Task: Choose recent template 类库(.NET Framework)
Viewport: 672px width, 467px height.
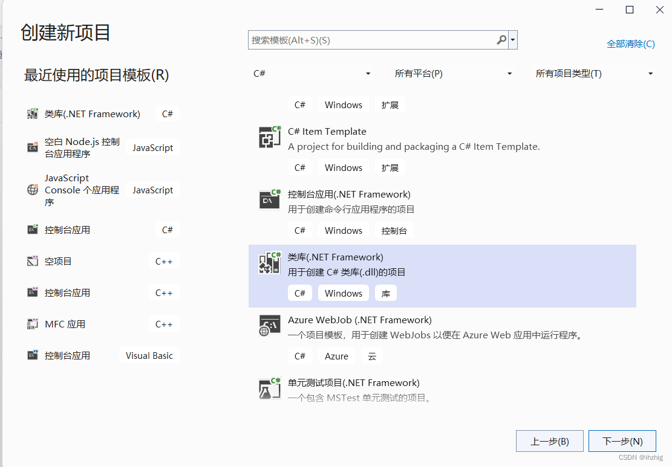Action: pos(92,114)
